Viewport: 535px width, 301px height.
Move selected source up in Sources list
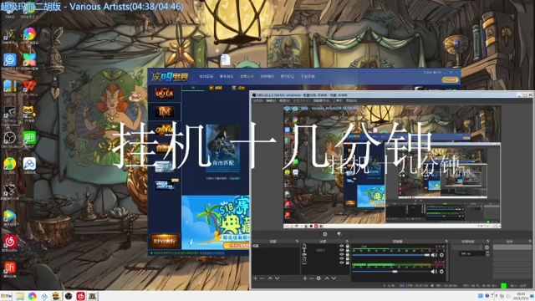pos(327,278)
